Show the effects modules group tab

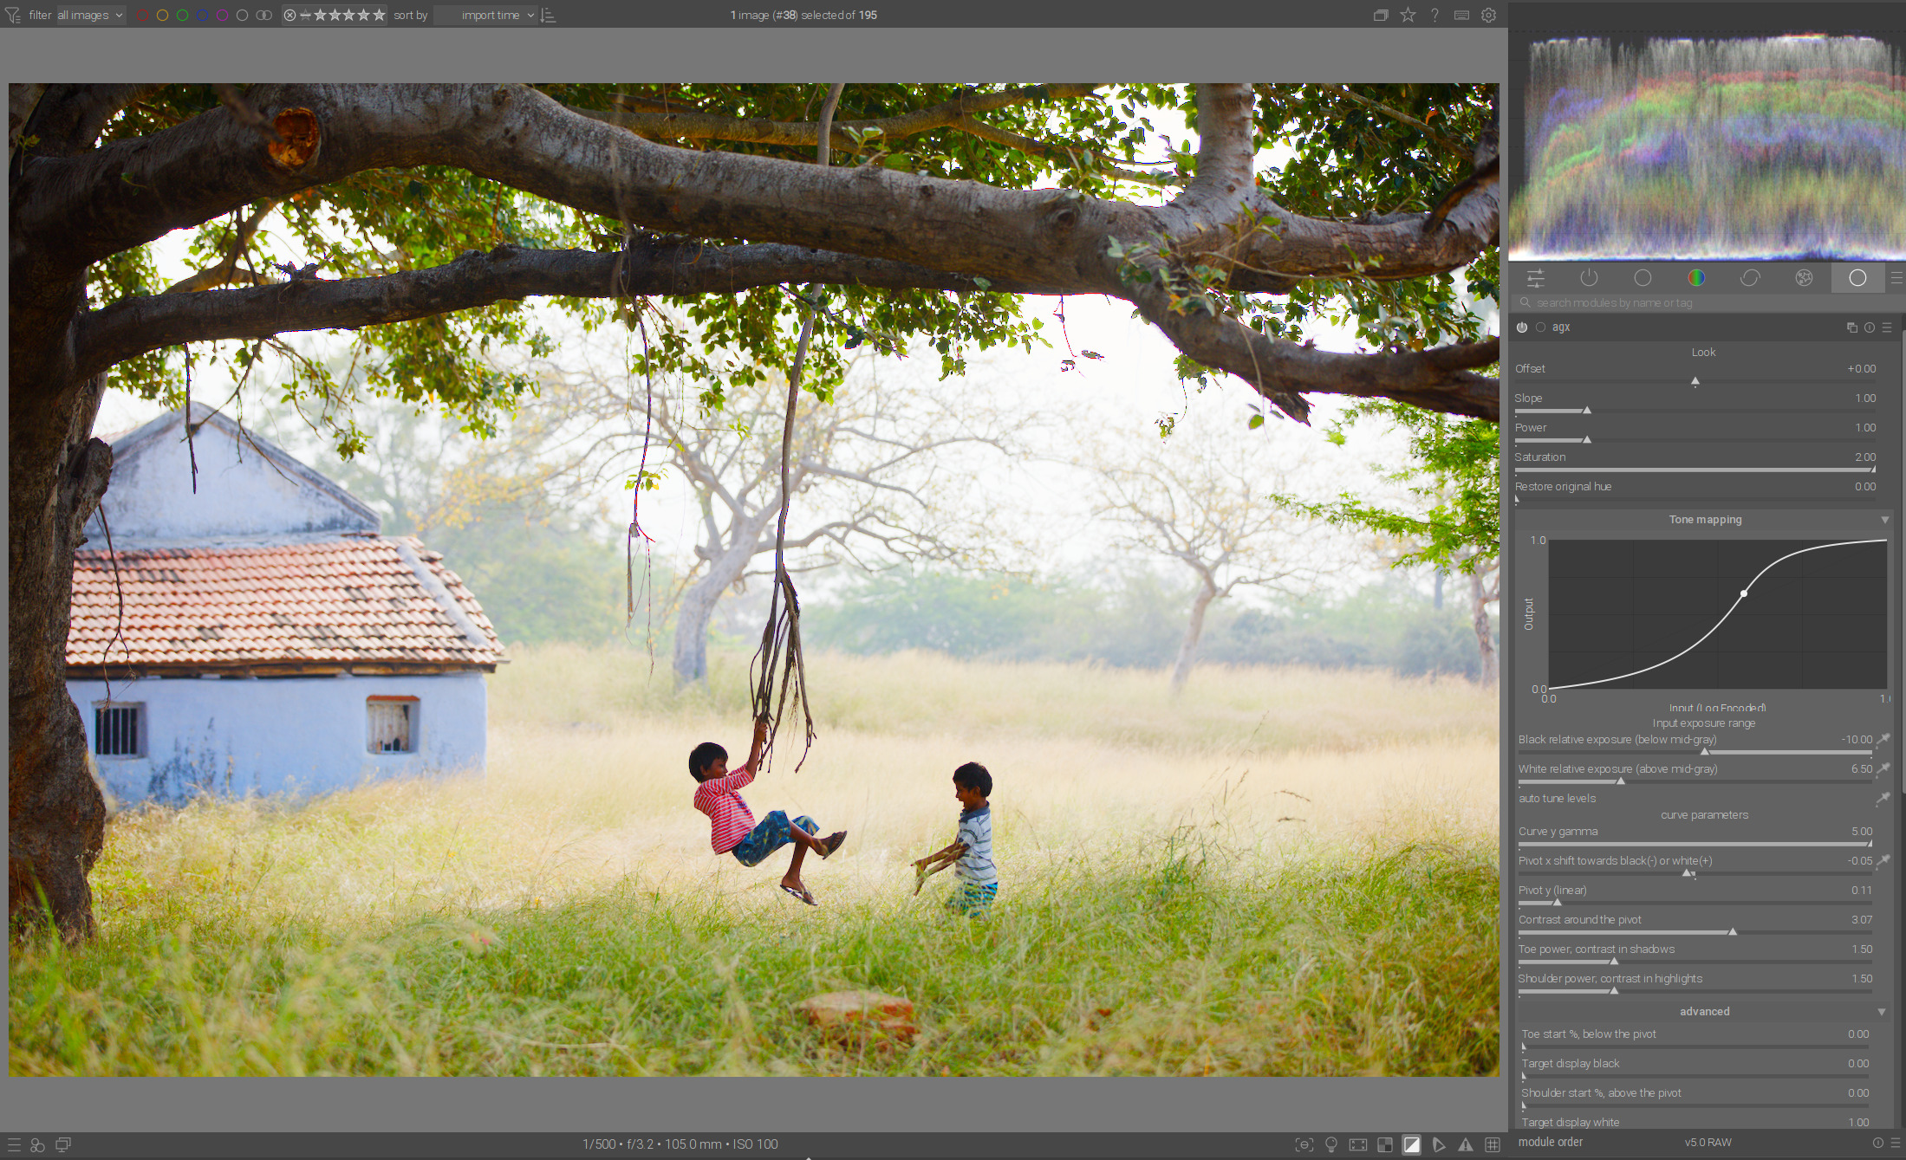(x=1804, y=278)
